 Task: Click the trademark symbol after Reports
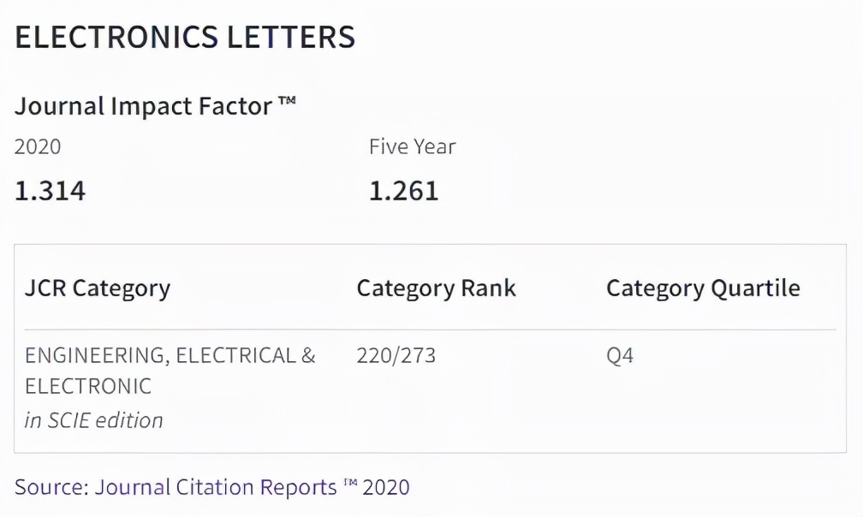pos(349,484)
